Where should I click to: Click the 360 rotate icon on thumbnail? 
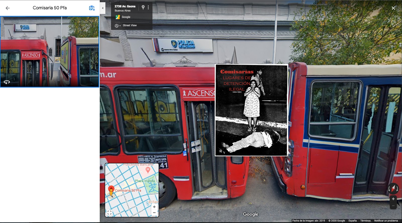7,82
